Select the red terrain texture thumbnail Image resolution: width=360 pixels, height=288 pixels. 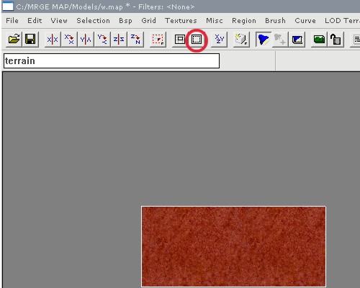(233, 246)
